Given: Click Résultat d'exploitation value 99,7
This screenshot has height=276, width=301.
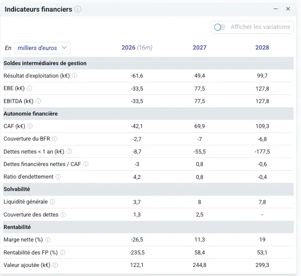Looking at the screenshot, I should tap(262, 76).
